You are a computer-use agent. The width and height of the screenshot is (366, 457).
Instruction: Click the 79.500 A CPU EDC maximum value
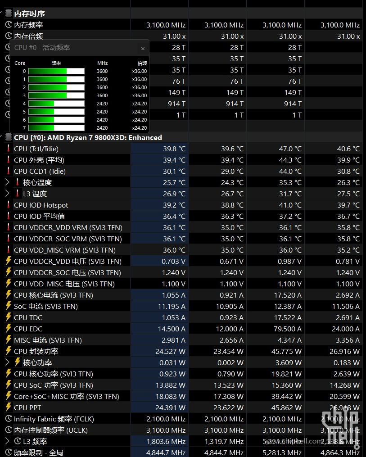pyautogui.click(x=288, y=329)
